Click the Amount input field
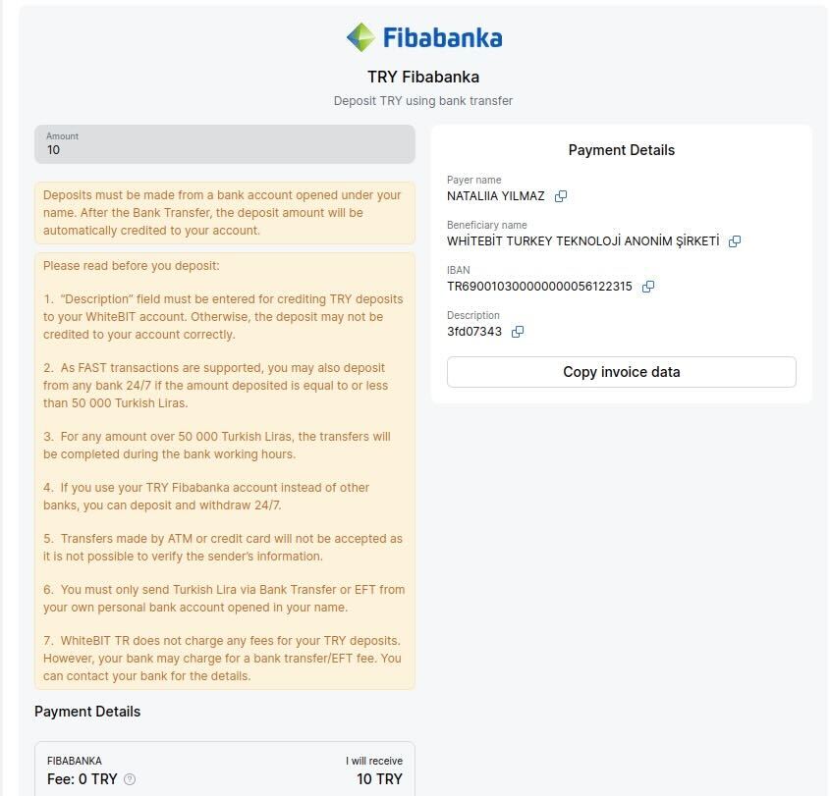 225,144
